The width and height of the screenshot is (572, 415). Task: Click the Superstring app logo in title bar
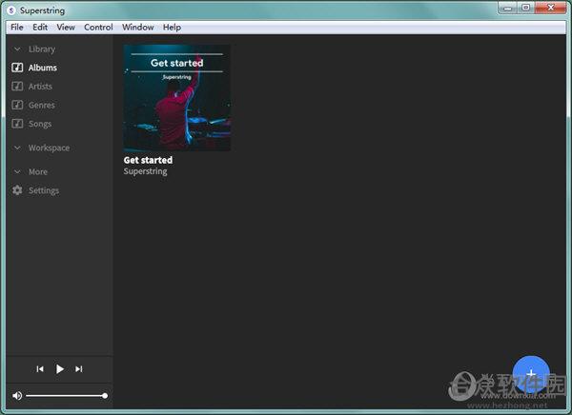click(11, 10)
